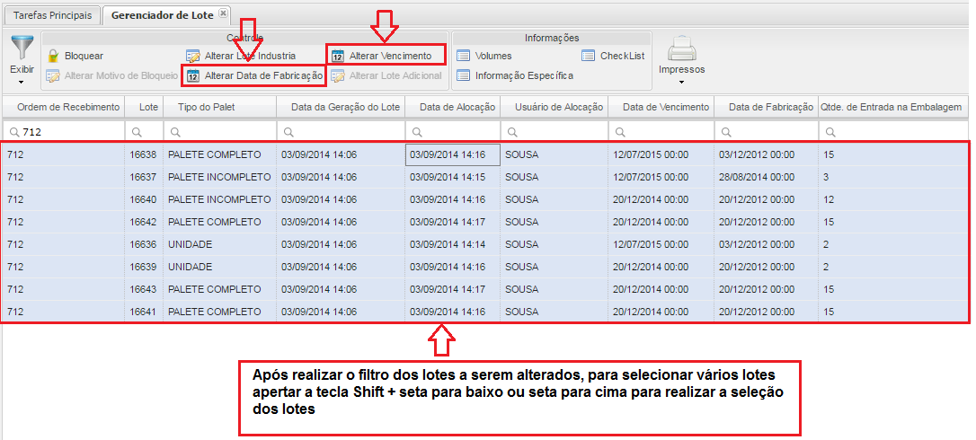Sort by Qtde. de Entrada na Embalagem header
This screenshot has width=976, height=440.
pyautogui.click(x=894, y=107)
